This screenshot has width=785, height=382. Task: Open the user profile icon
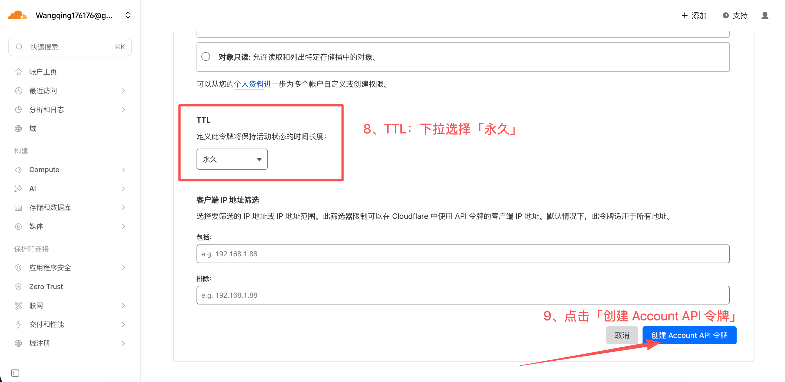764,15
